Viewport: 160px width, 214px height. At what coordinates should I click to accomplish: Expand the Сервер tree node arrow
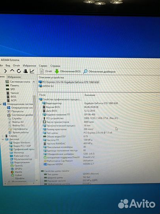coord(3,136)
